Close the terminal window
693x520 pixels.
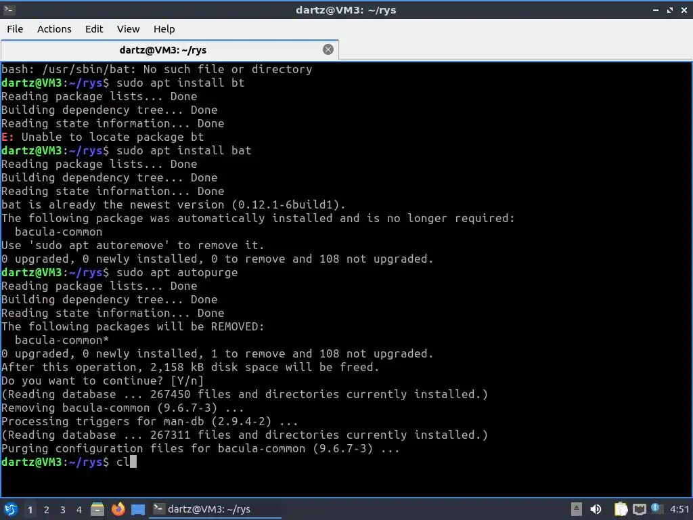pos(684,9)
